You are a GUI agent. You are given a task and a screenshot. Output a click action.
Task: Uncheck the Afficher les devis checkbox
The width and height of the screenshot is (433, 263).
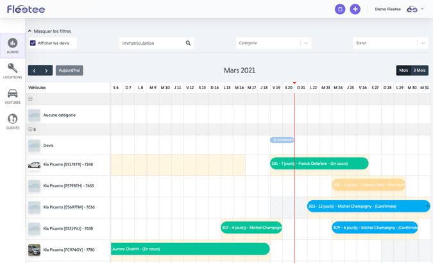[x=33, y=43]
